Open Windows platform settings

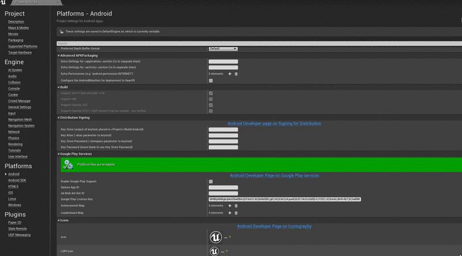pos(14,205)
